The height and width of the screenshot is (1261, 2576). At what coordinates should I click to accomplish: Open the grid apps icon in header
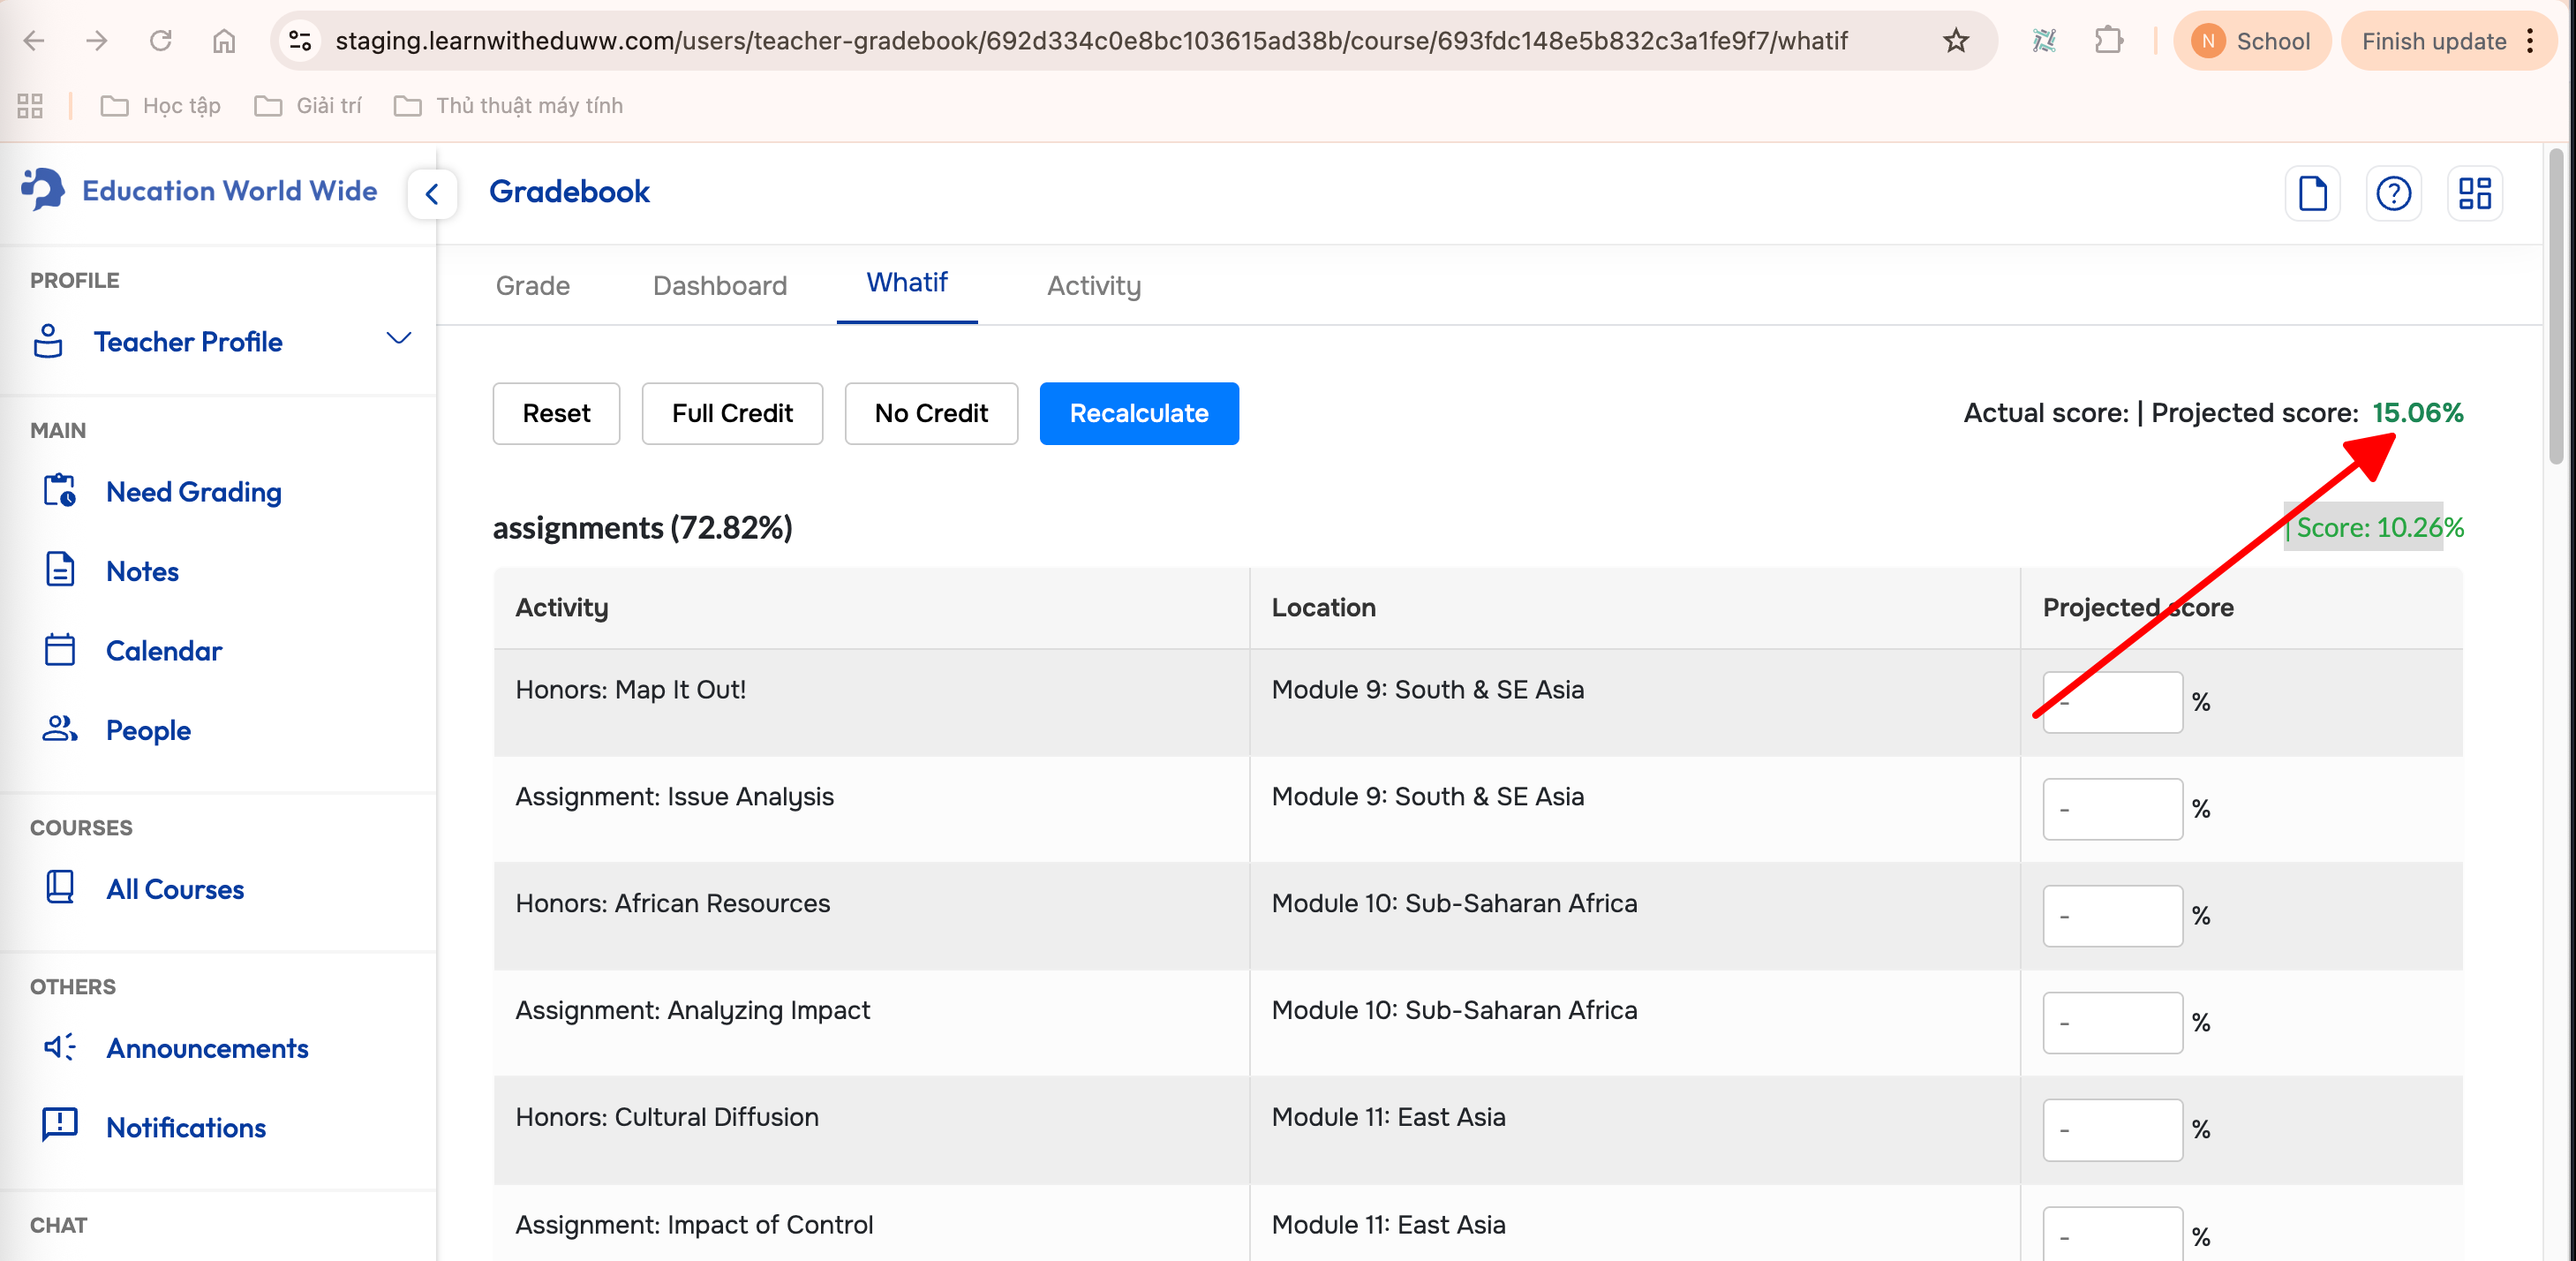point(2474,193)
